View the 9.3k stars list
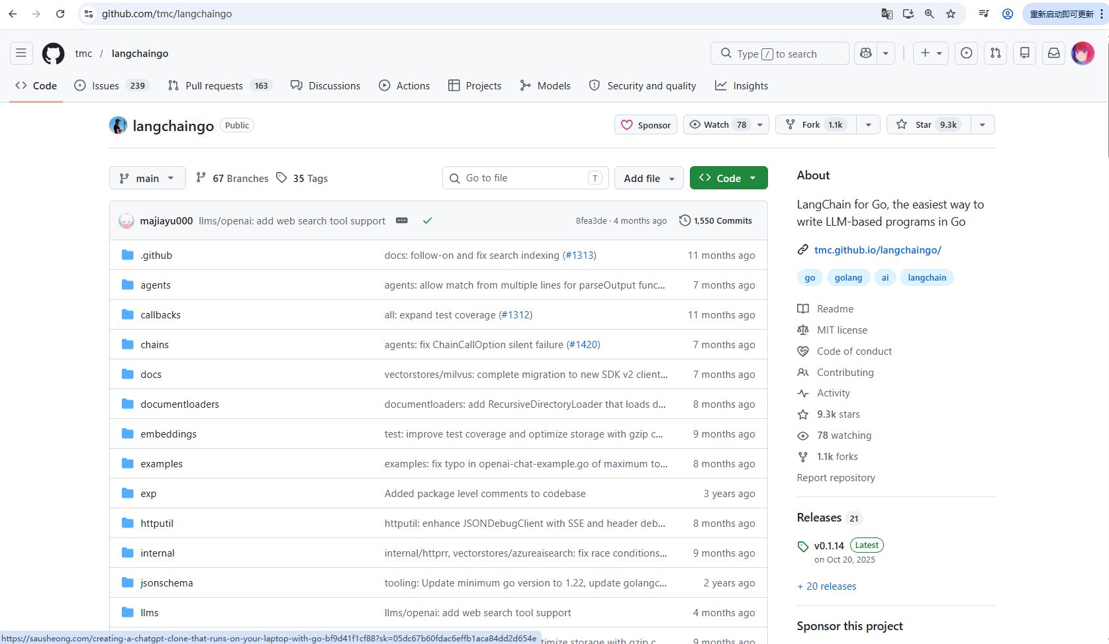Image resolution: width=1109 pixels, height=644 pixels. (x=838, y=414)
